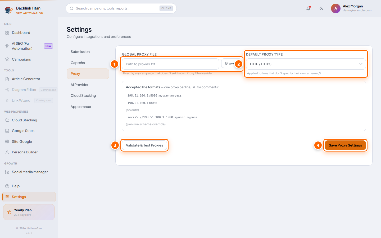Open the AI Provider settings tab
This screenshot has width=381, height=238.
88,85
